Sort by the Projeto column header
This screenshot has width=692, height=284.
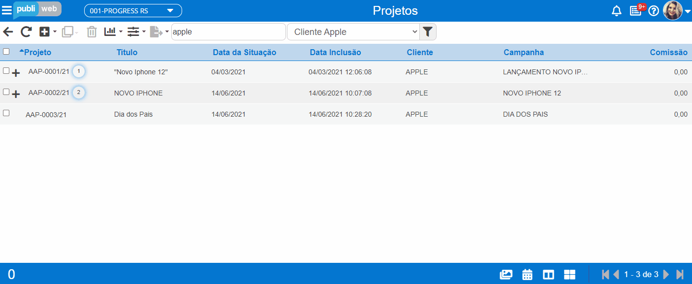tap(37, 53)
